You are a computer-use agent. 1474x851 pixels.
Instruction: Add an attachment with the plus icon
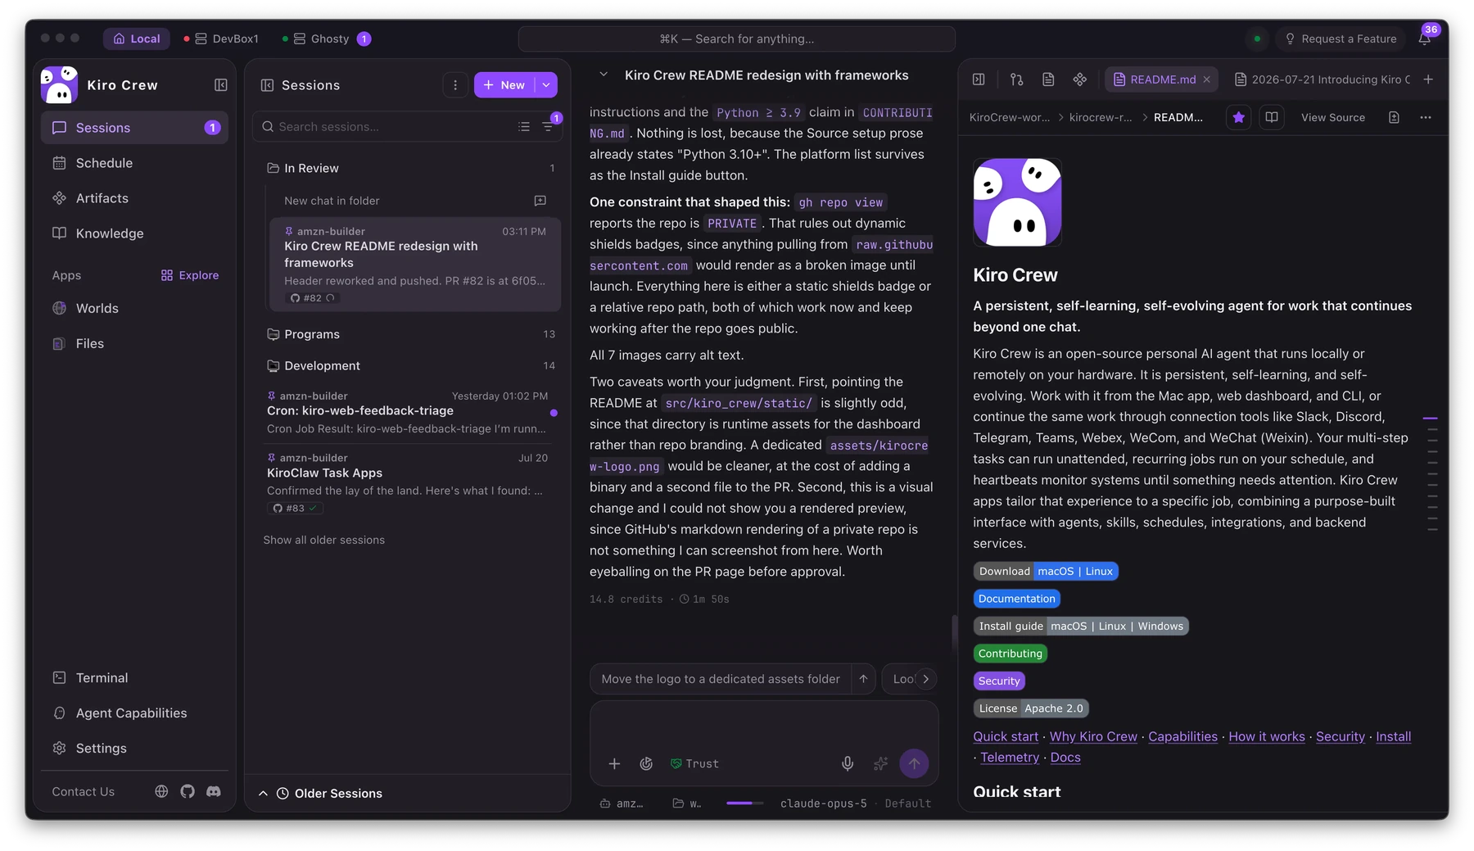[614, 763]
